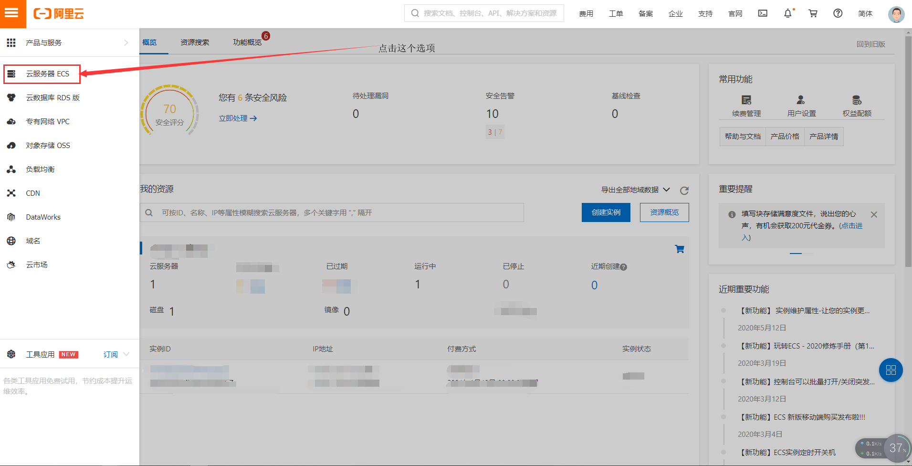This screenshot has width=912, height=466.
Task: Open the floating blue grid button
Action: tap(891, 370)
